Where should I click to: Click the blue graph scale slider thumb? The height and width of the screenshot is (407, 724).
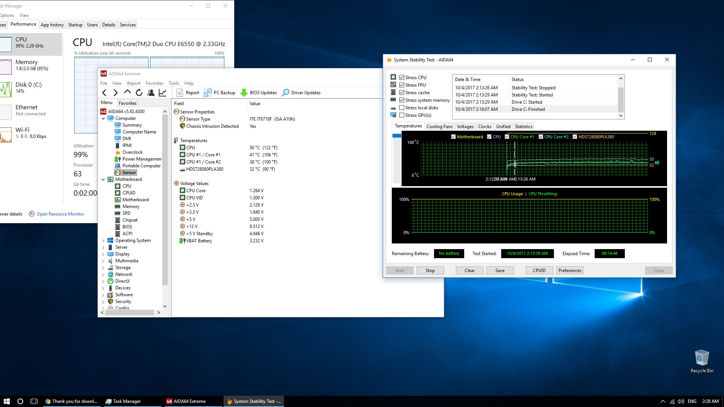(x=397, y=136)
